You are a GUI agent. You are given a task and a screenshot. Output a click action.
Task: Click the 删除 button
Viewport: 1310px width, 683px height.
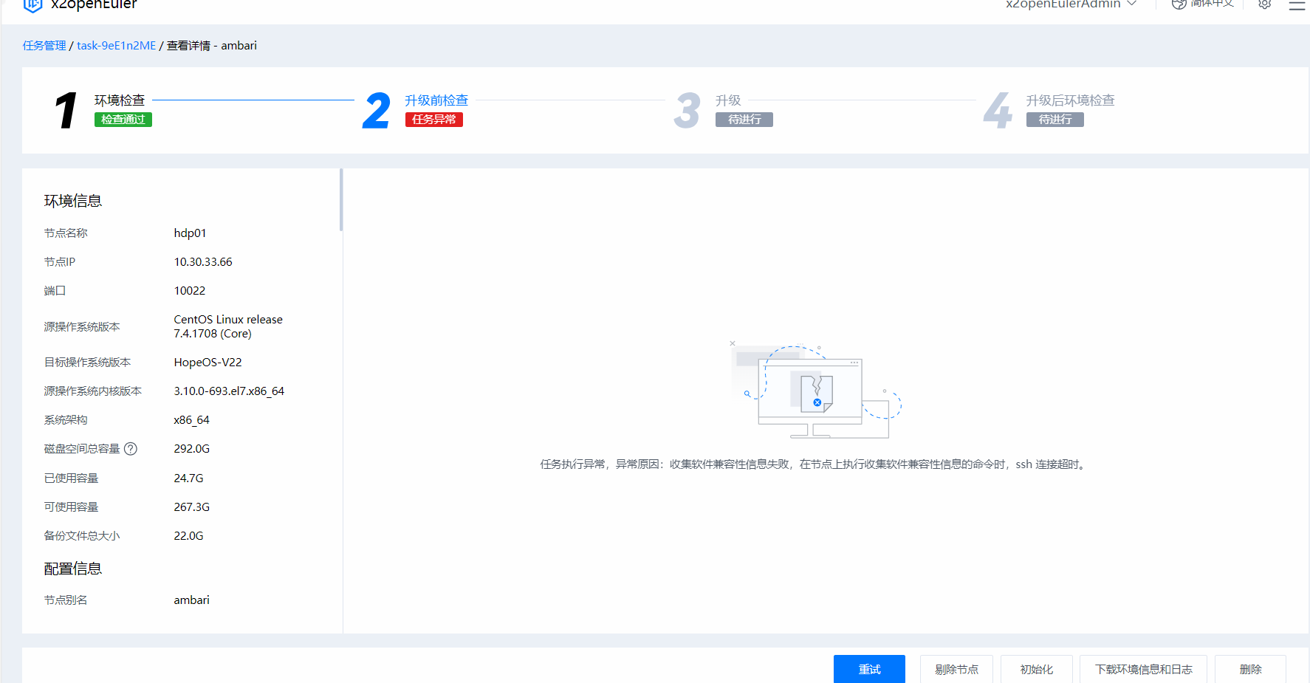[x=1250, y=669]
